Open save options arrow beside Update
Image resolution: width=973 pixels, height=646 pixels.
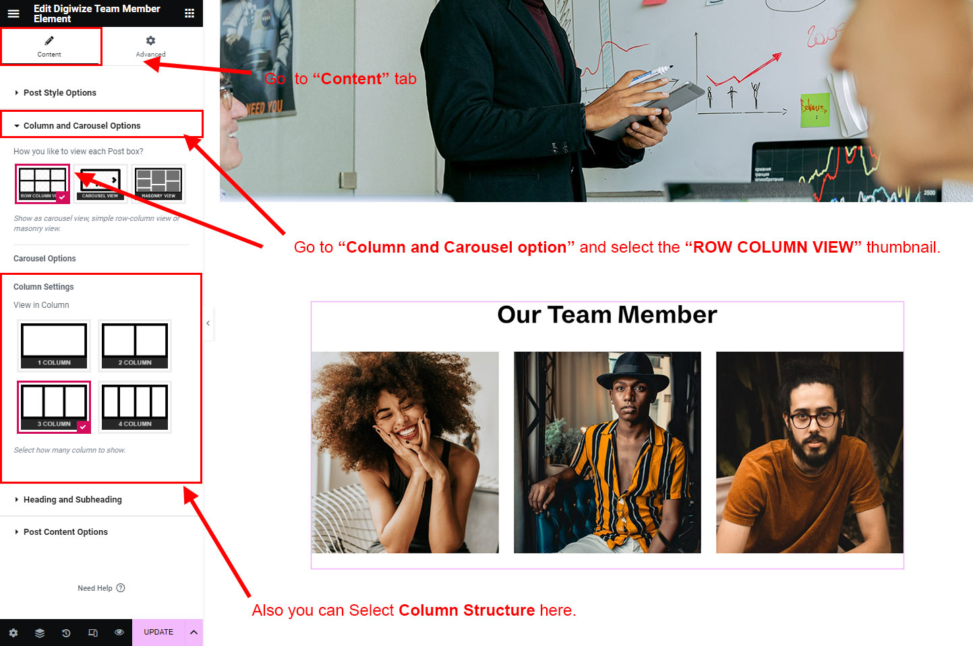click(x=194, y=633)
